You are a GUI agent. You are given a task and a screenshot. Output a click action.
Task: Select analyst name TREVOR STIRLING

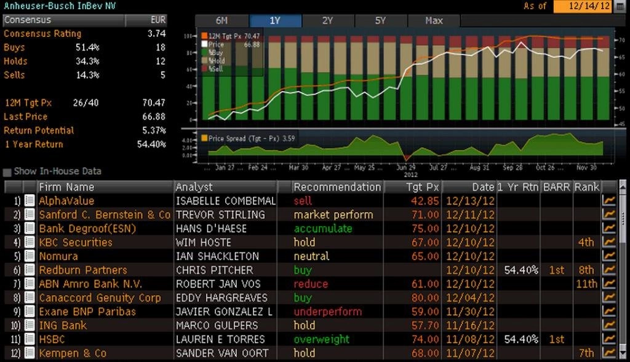[x=221, y=214]
